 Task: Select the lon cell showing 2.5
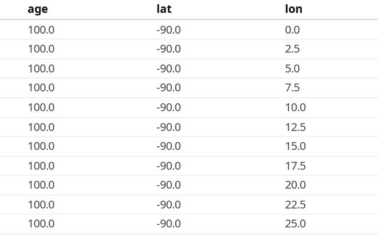(292, 49)
